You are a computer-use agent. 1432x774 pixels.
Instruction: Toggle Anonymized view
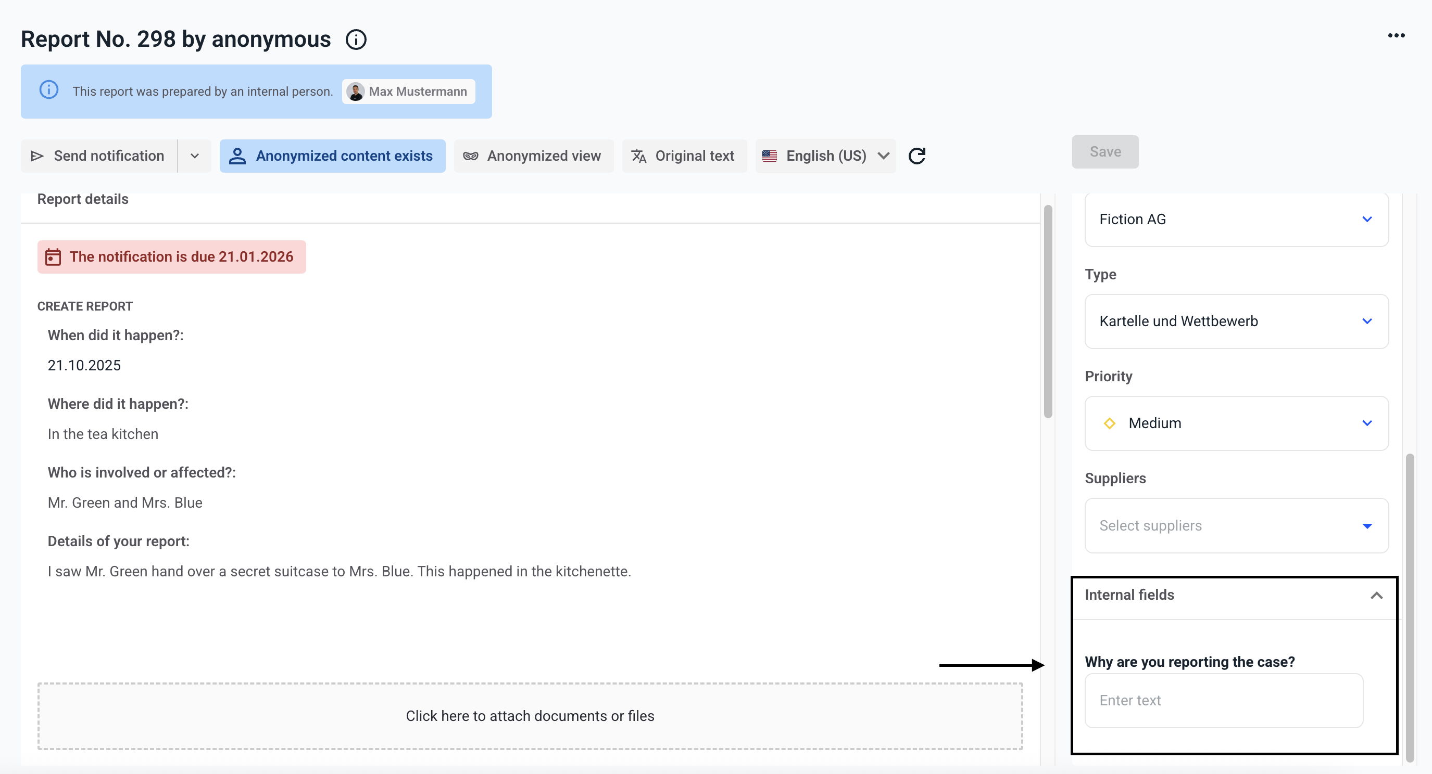click(533, 156)
